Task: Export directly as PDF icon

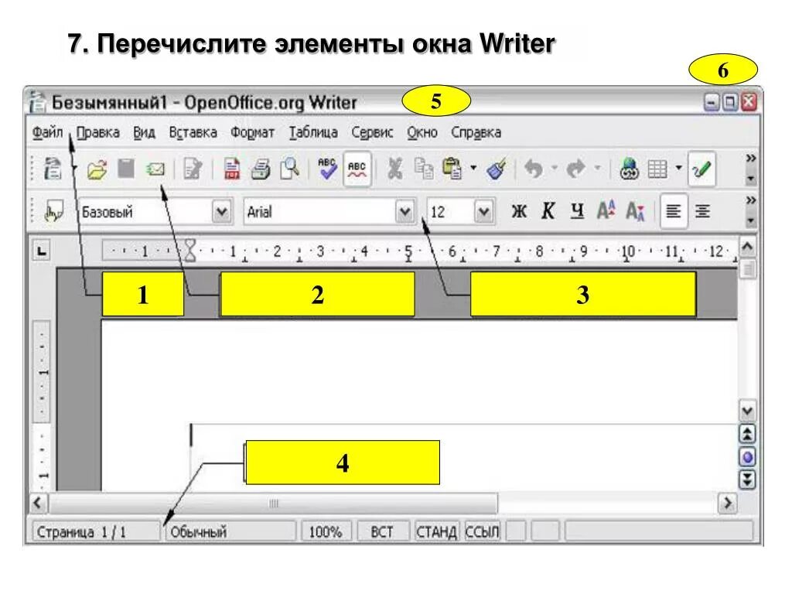Action: coord(232,169)
